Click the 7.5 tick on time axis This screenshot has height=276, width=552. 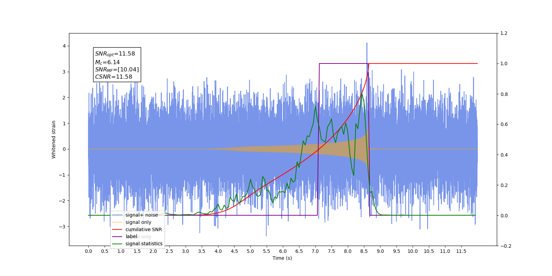332,251
